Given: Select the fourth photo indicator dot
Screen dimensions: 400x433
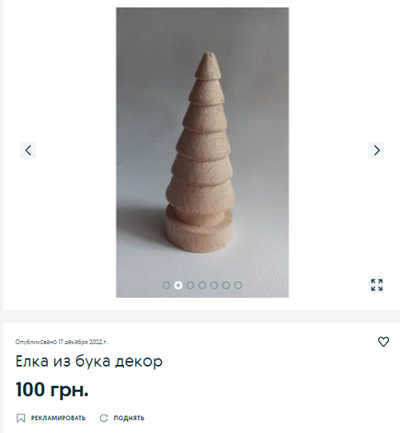Looking at the screenshot, I should [x=202, y=285].
